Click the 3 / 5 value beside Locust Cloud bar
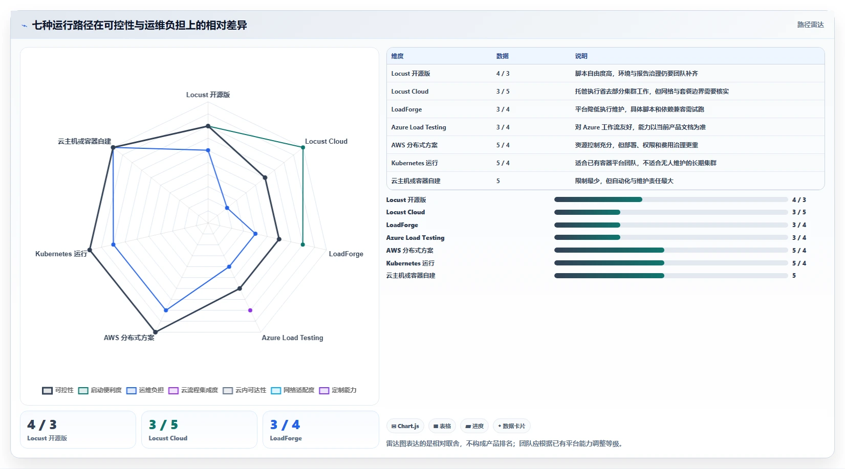The width and height of the screenshot is (845, 469). point(799,212)
